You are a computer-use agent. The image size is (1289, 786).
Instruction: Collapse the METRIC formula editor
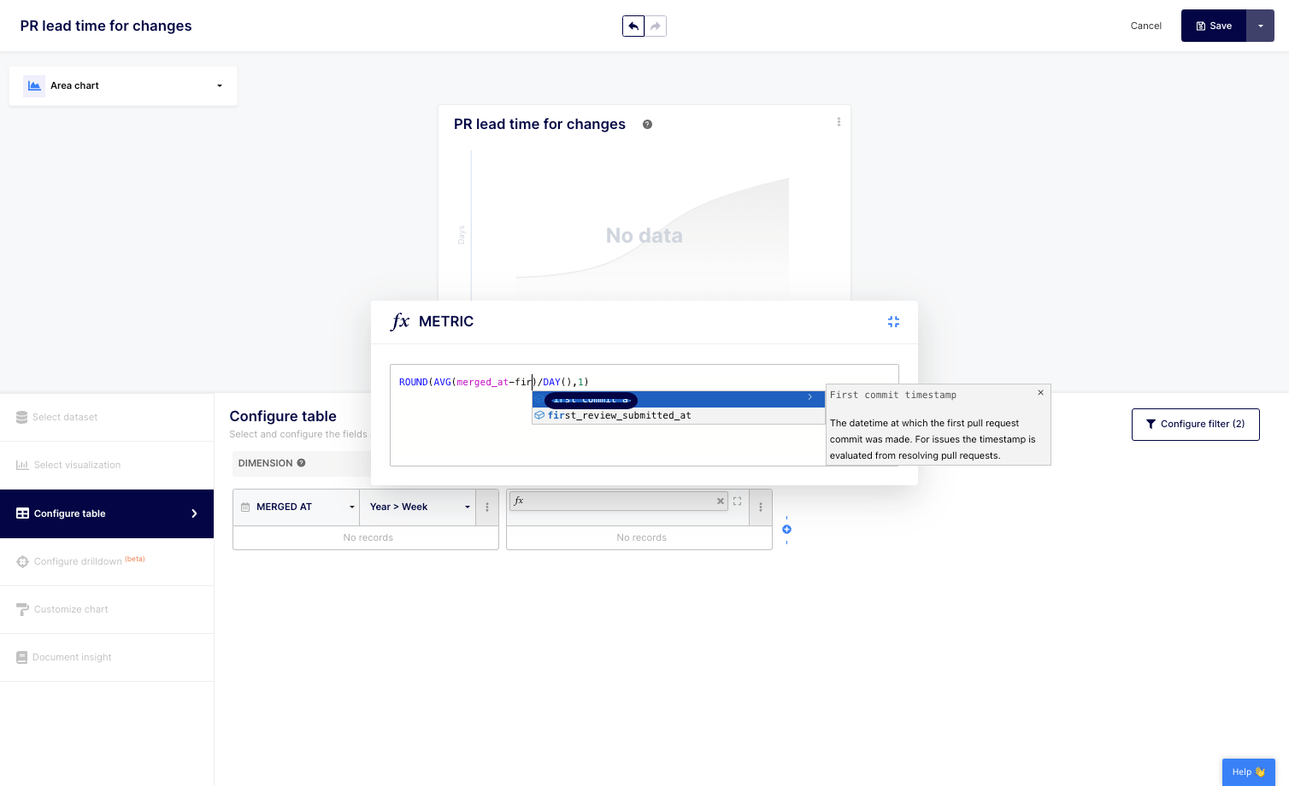pyautogui.click(x=893, y=322)
